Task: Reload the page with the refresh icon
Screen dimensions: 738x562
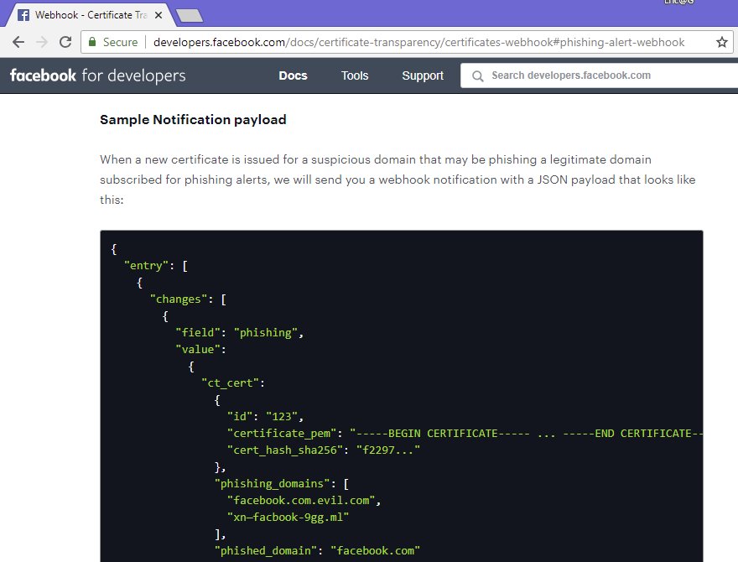Action: click(x=65, y=43)
